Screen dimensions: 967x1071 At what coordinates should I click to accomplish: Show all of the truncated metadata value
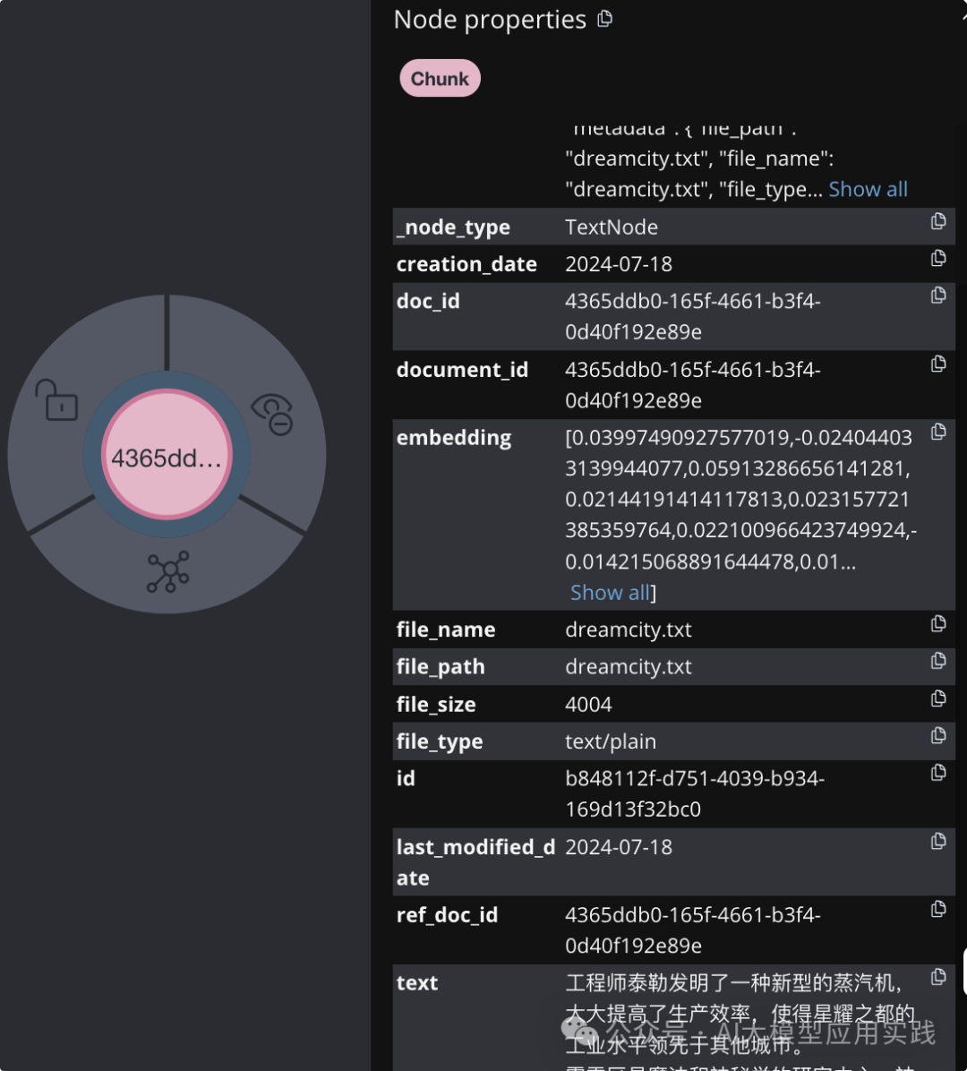(868, 189)
